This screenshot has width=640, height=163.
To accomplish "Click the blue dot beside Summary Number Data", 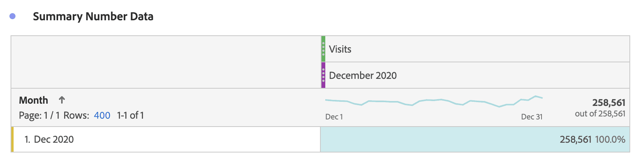I will [12, 16].
